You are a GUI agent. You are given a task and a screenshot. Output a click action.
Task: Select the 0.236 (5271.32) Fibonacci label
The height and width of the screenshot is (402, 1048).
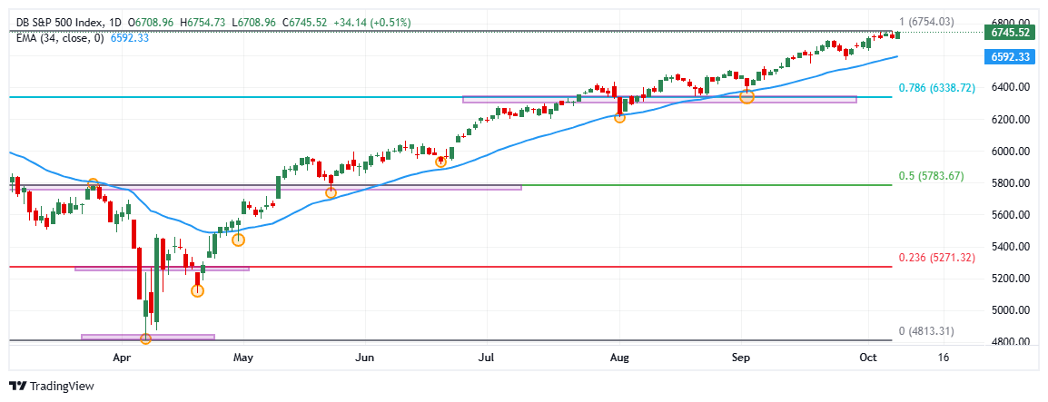[935, 258]
